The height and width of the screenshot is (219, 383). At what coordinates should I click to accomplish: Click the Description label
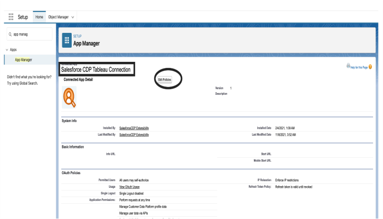221,94
